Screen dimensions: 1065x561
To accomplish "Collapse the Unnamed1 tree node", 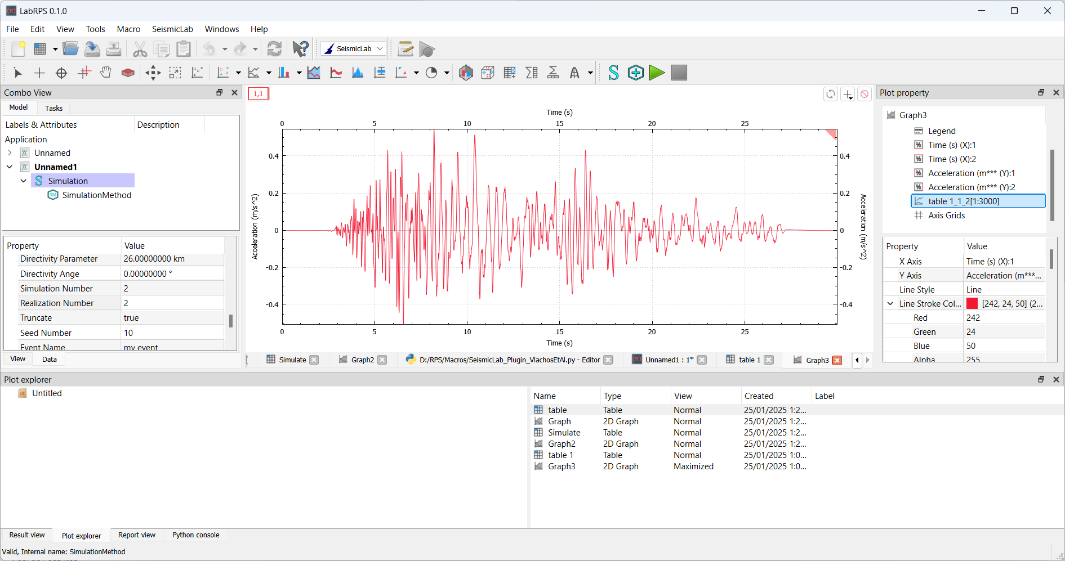I will (10, 167).
